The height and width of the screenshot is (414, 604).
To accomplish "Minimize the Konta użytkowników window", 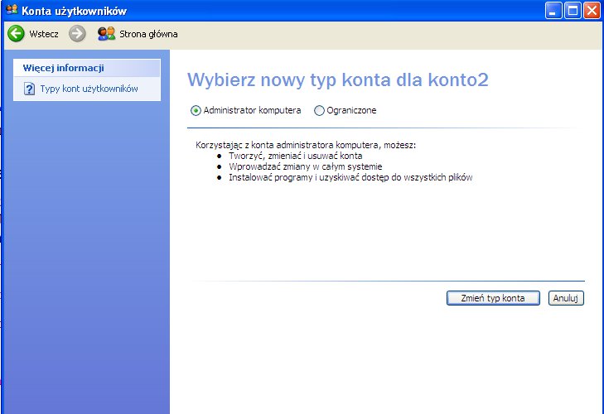I will [x=553, y=10].
